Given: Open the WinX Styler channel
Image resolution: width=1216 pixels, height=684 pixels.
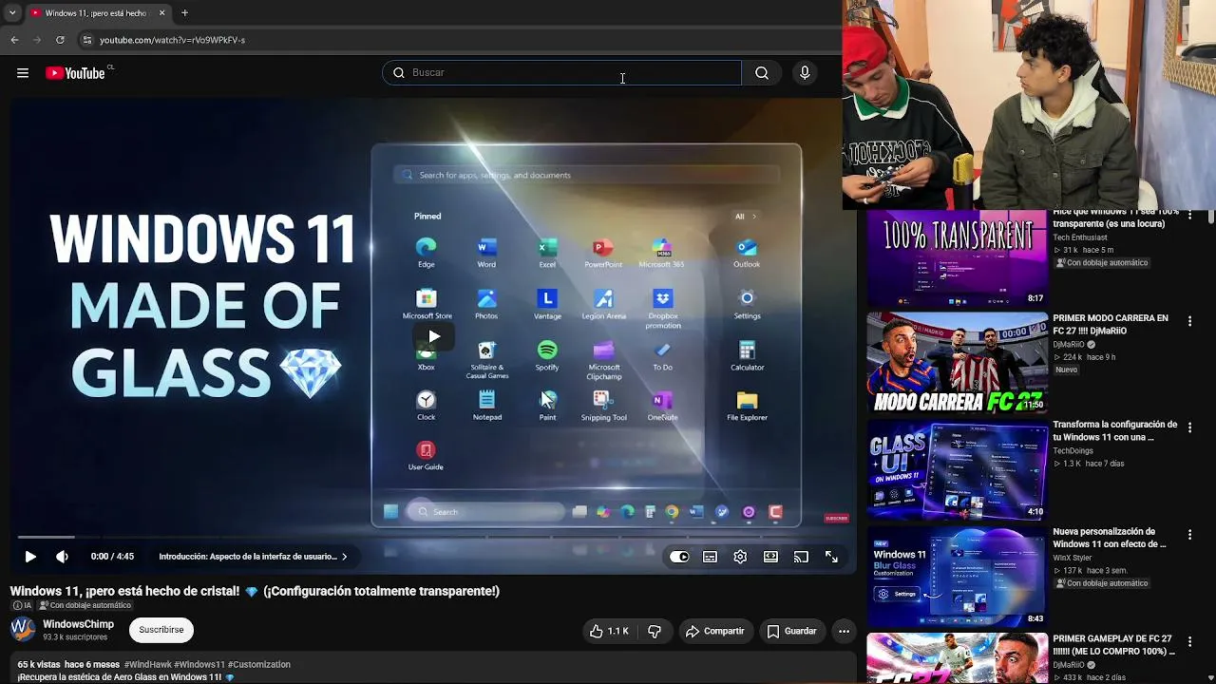Looking at the screenshot, I should click(1072, 558).
